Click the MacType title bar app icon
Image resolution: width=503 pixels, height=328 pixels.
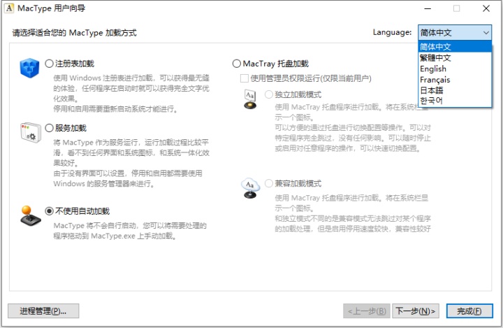(9, 8)
